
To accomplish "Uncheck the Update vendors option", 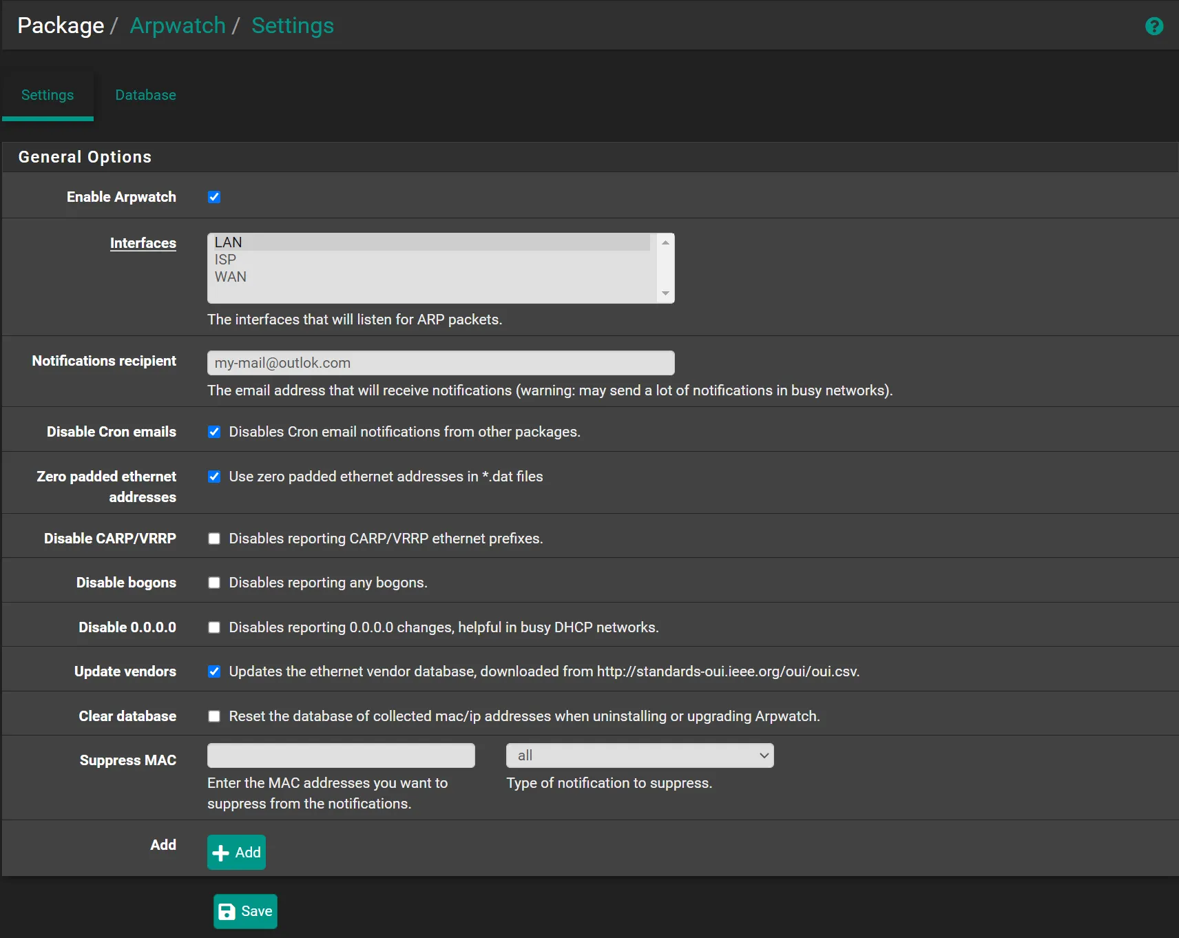I will (x=214, y=671).
